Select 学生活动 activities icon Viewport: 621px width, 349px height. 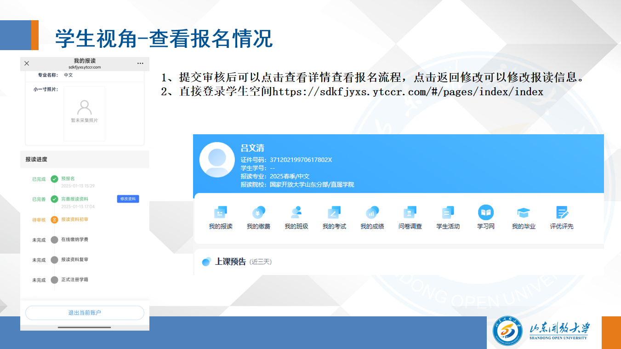[x=448, y=213]
